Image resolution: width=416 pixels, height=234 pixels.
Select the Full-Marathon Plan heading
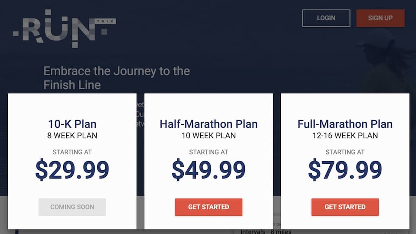[x=345, y=124]
